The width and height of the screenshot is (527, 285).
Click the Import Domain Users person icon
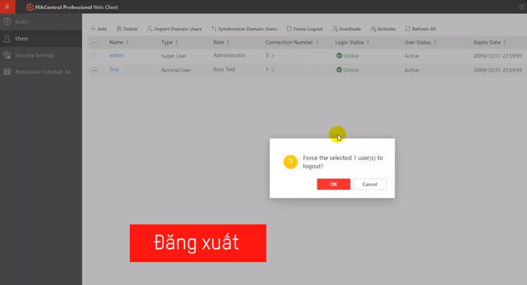click(150, 29)
